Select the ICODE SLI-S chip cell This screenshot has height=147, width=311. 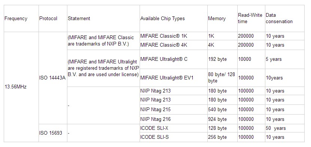pos(174,137)
